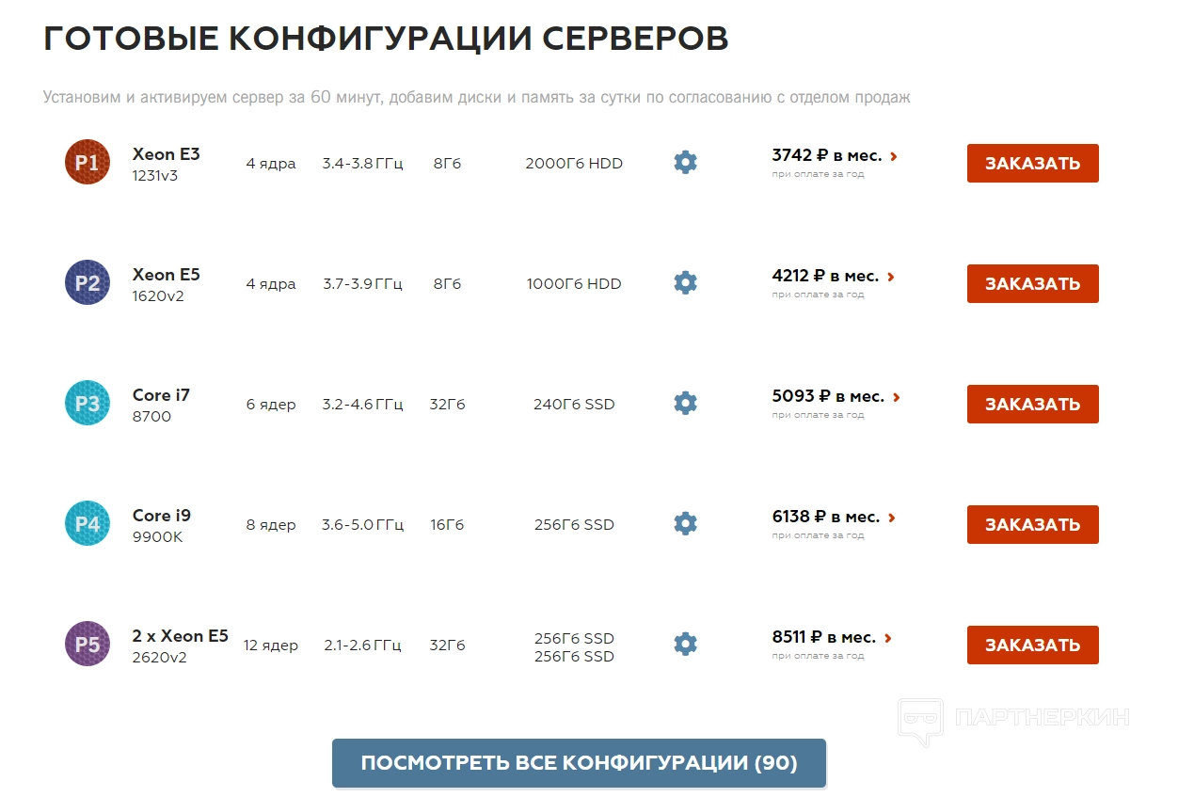Click the 8511 ₽ в мес. price
The height and width of the screenshot is (797, 1178).
point(824,637)
